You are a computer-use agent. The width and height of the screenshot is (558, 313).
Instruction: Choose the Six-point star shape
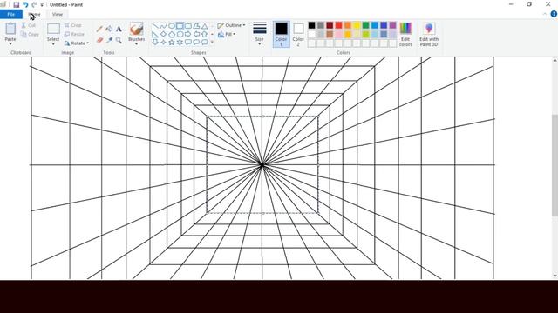pos(180,43)
